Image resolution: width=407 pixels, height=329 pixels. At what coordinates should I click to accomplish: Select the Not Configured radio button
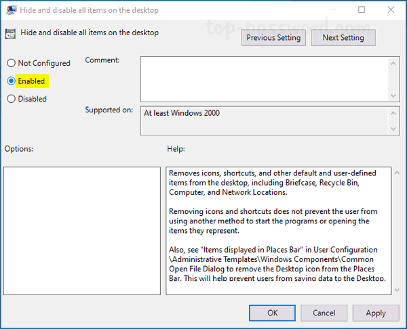pos(11,63)
